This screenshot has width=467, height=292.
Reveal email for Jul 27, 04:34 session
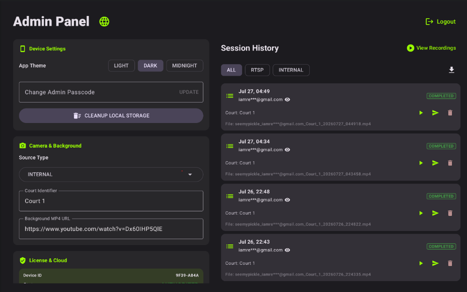point(287,150)
